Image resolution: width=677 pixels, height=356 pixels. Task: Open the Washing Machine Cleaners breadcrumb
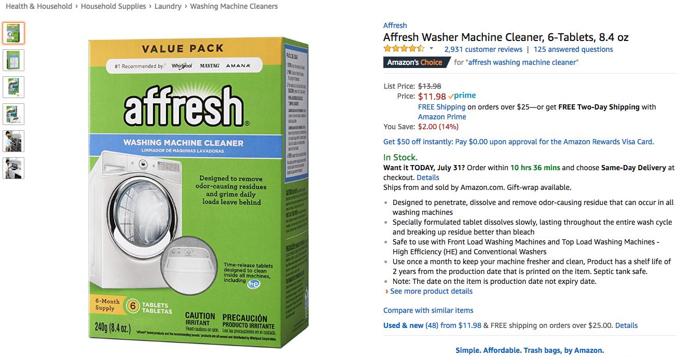click(x=234, y=6)
